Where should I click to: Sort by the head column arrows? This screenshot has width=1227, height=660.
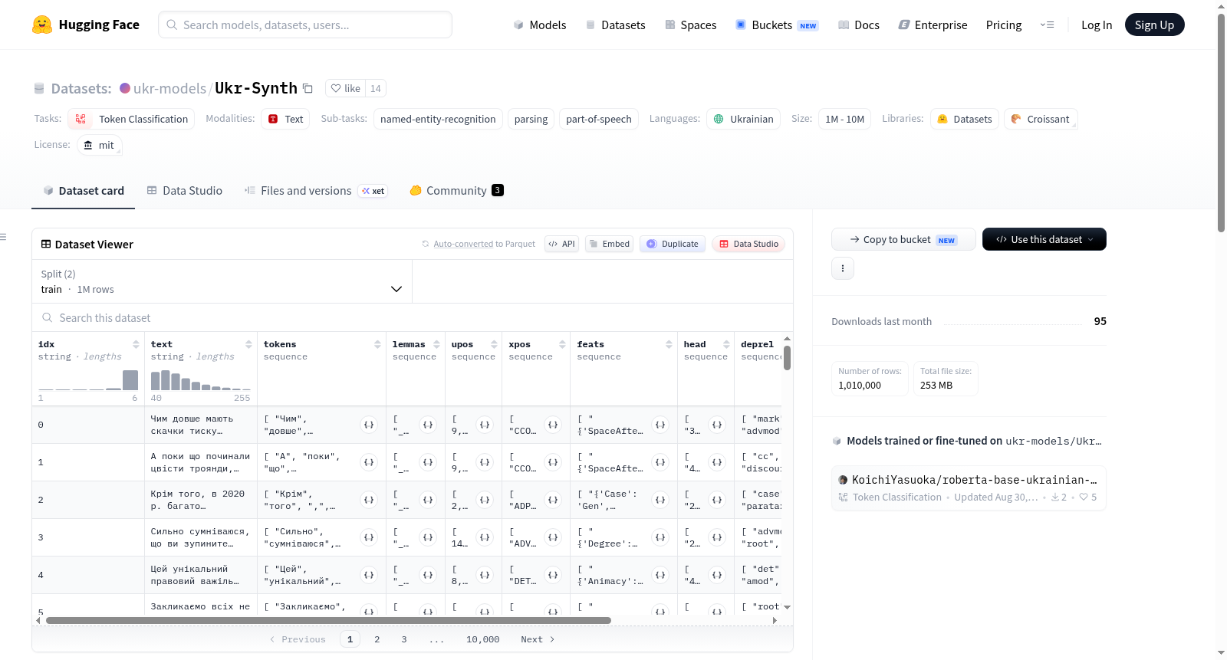coord(725,344)
